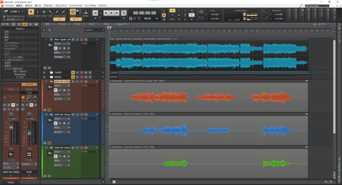This screenshot has height=185, width=342.
Task: Click the time display 00:00:00:00
Action: [x=145, y=13]
